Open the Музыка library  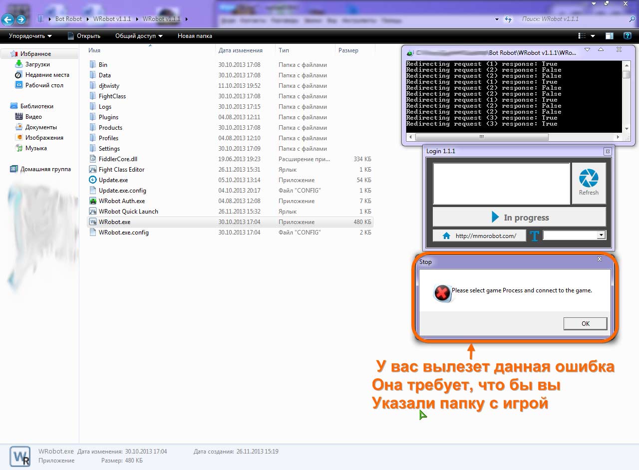36,148
